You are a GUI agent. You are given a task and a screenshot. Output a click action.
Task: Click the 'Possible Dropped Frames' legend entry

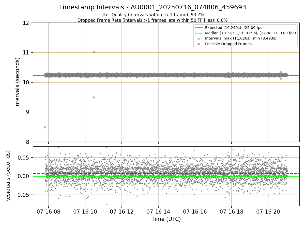(228, 44)
